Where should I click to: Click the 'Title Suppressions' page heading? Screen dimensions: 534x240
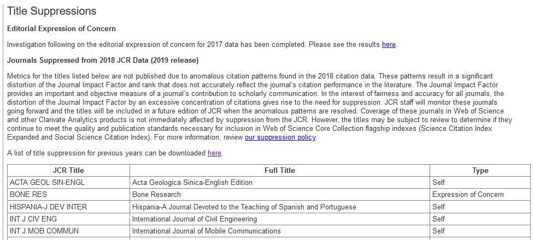pos(52,11)
